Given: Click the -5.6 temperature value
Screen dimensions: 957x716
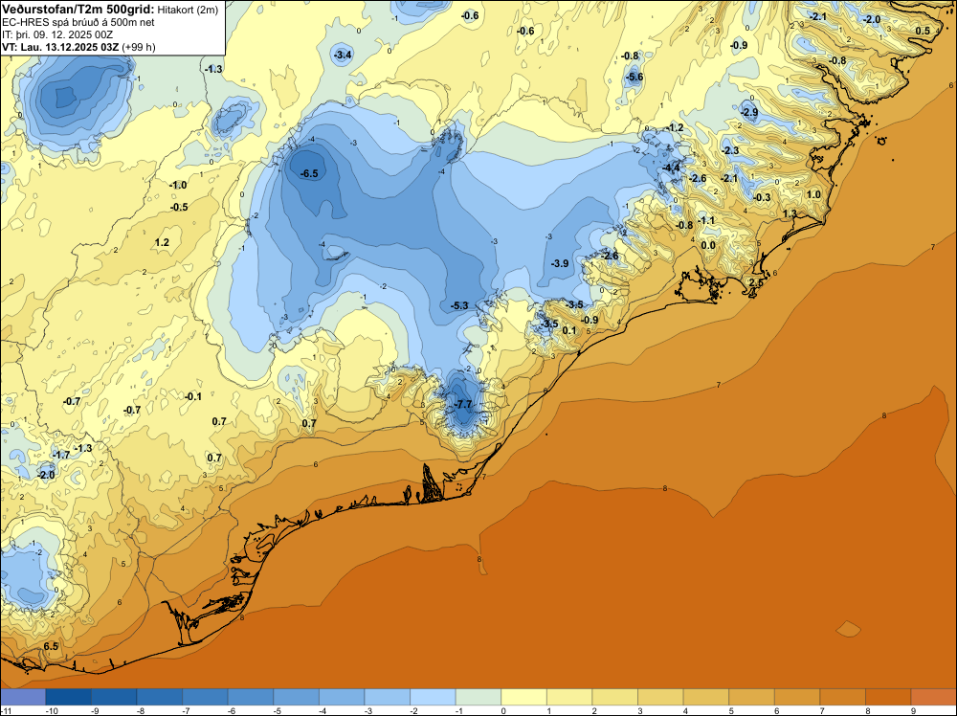Looking at the screenshot, I should [634, 77].
